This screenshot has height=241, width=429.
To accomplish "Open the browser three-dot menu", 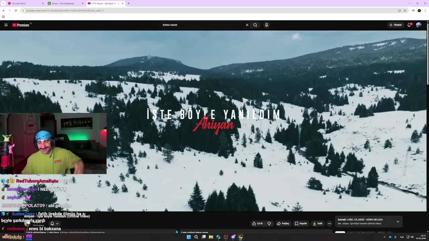I will pos(425,10).
